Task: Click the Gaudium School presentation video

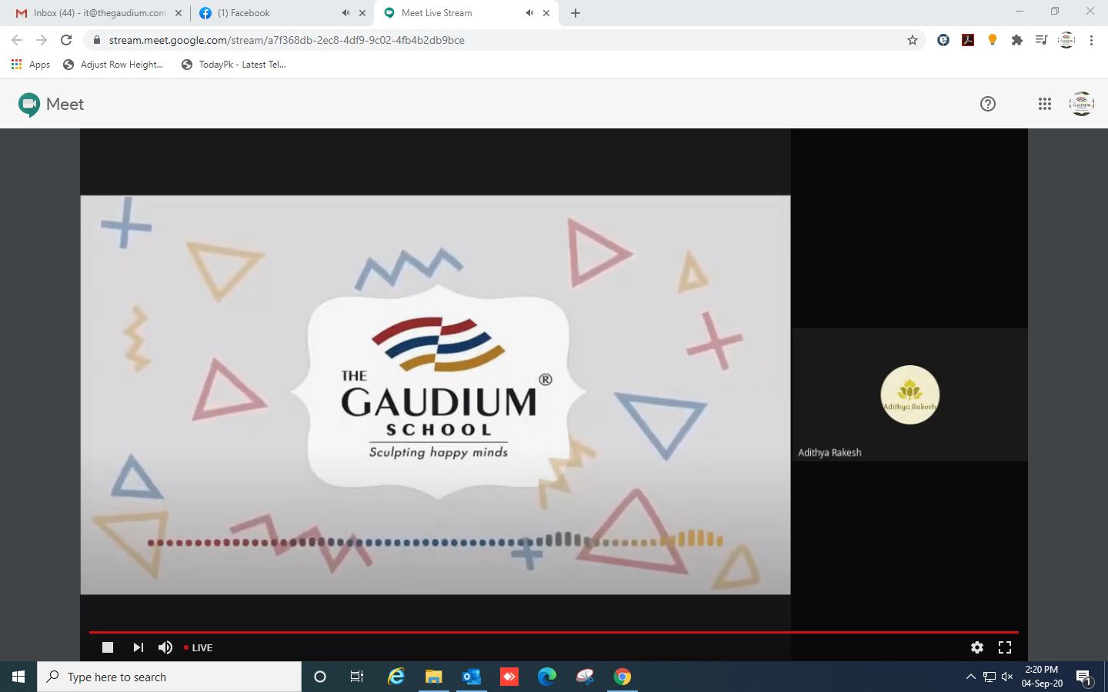Action: [436, 394]
